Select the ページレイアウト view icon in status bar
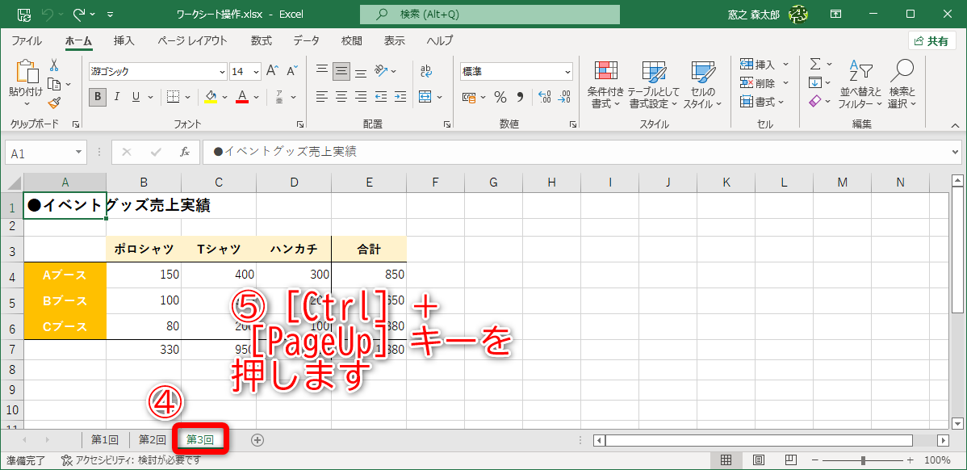This screenshot has width=967, height=470. [758, 458]
